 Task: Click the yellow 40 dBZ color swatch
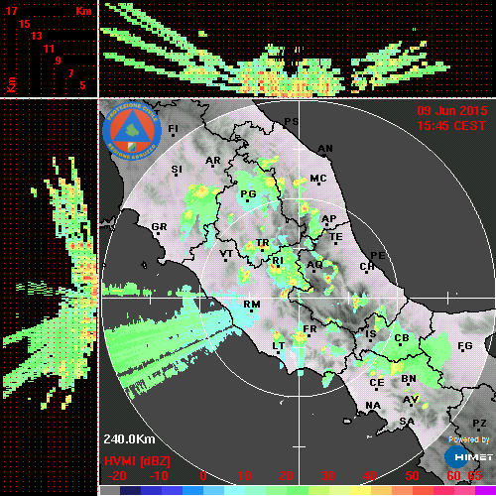coord(360,490)
